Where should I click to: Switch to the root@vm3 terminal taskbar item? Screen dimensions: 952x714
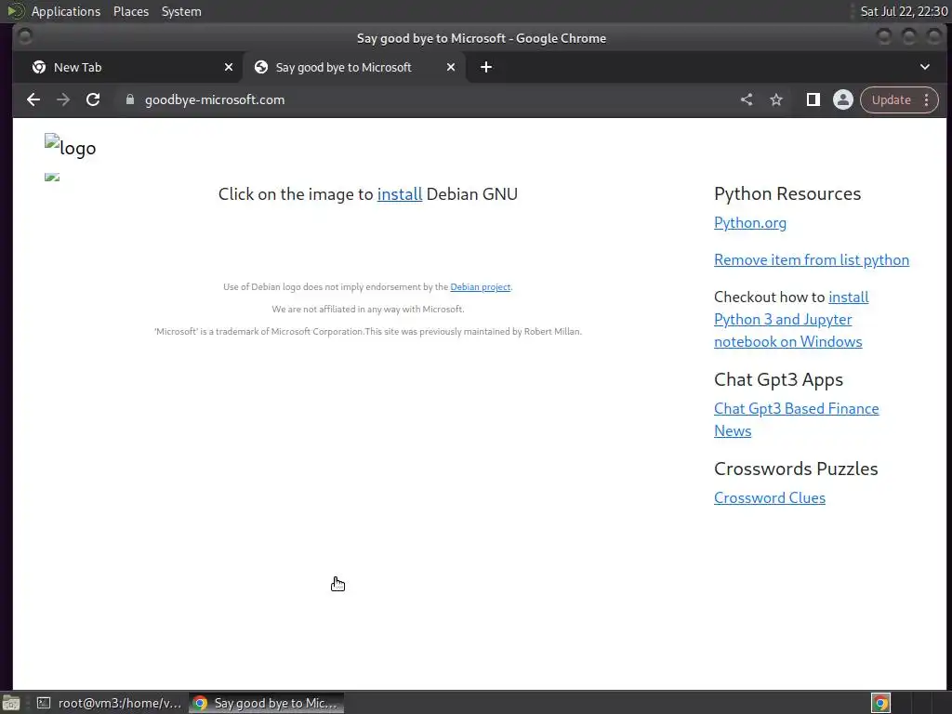pyautogui.click(x=110, y=703)
